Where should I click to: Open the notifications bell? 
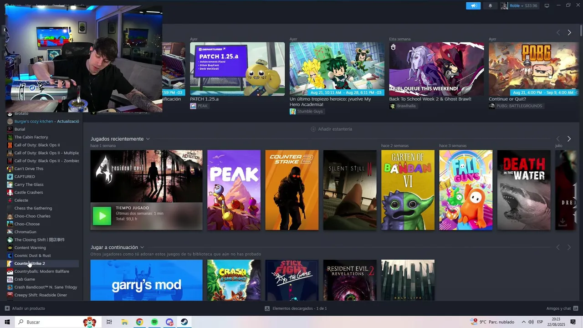(x=490, y=5)
